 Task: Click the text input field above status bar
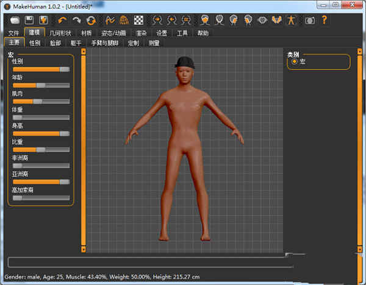click(x=149, y=262)
